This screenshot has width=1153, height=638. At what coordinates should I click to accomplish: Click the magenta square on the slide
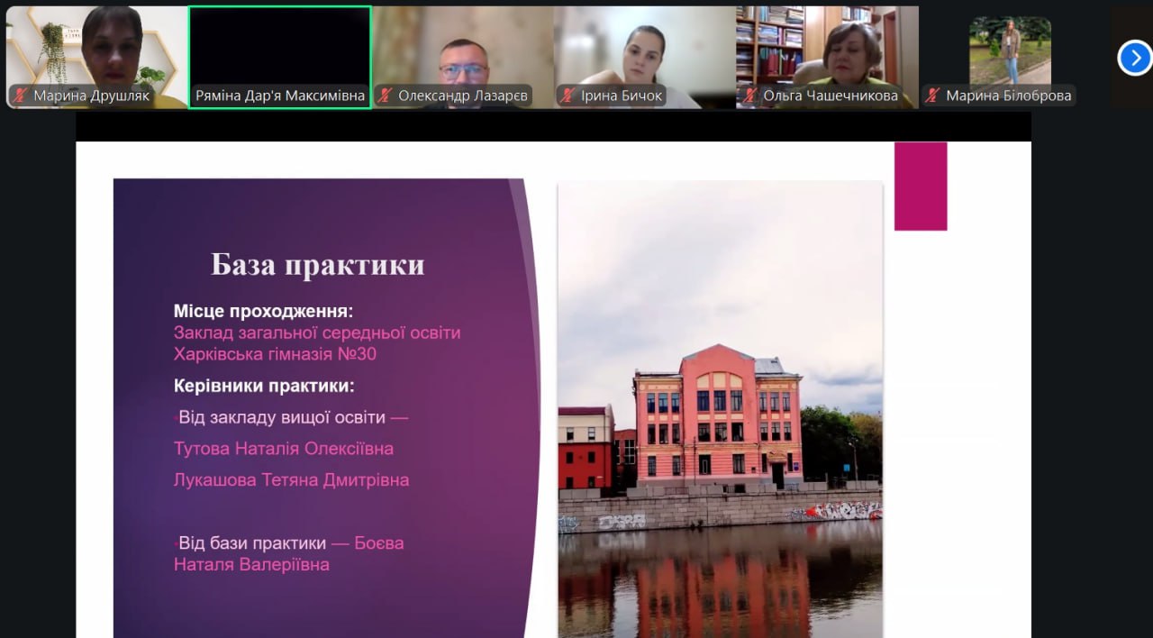920,187
